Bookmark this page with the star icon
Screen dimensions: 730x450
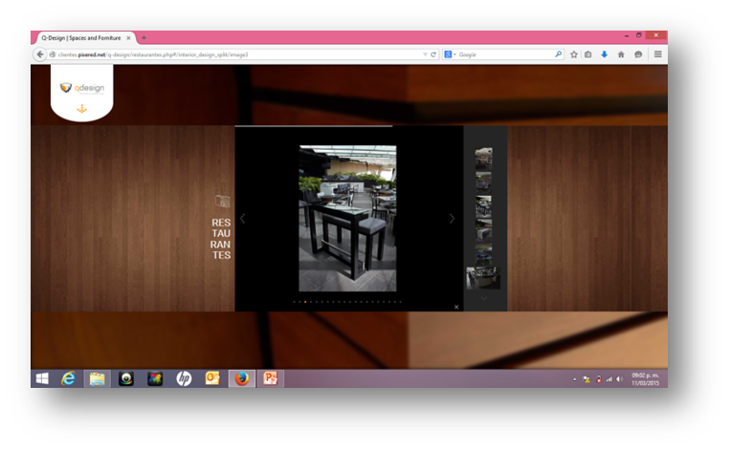coord(574,54)
